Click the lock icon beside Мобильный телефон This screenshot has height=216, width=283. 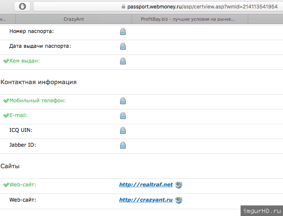123,101
